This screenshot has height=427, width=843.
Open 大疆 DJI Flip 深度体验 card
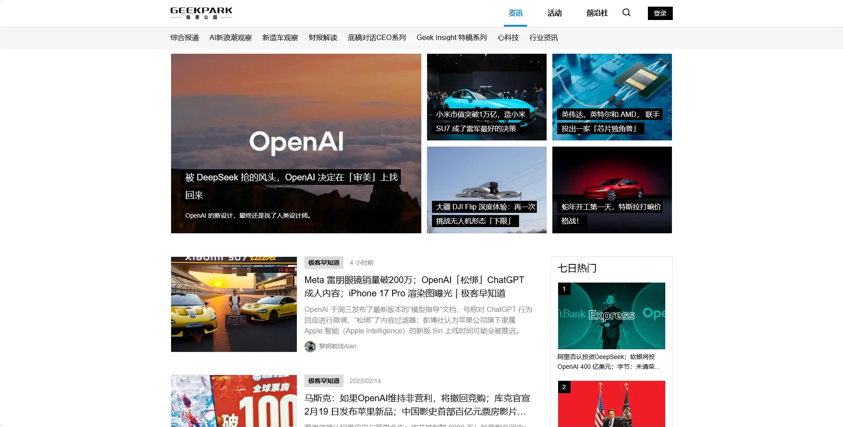[487, 190]
